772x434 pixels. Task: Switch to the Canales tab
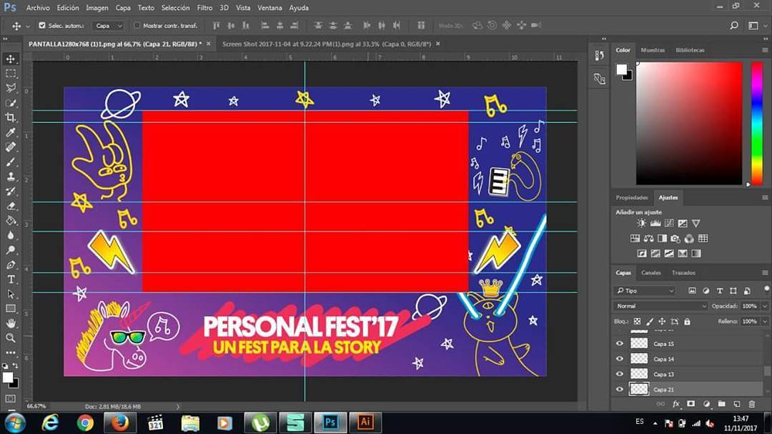(x=651, y=273)
